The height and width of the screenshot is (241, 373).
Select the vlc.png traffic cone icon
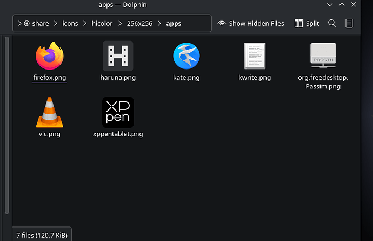[50, 112]
